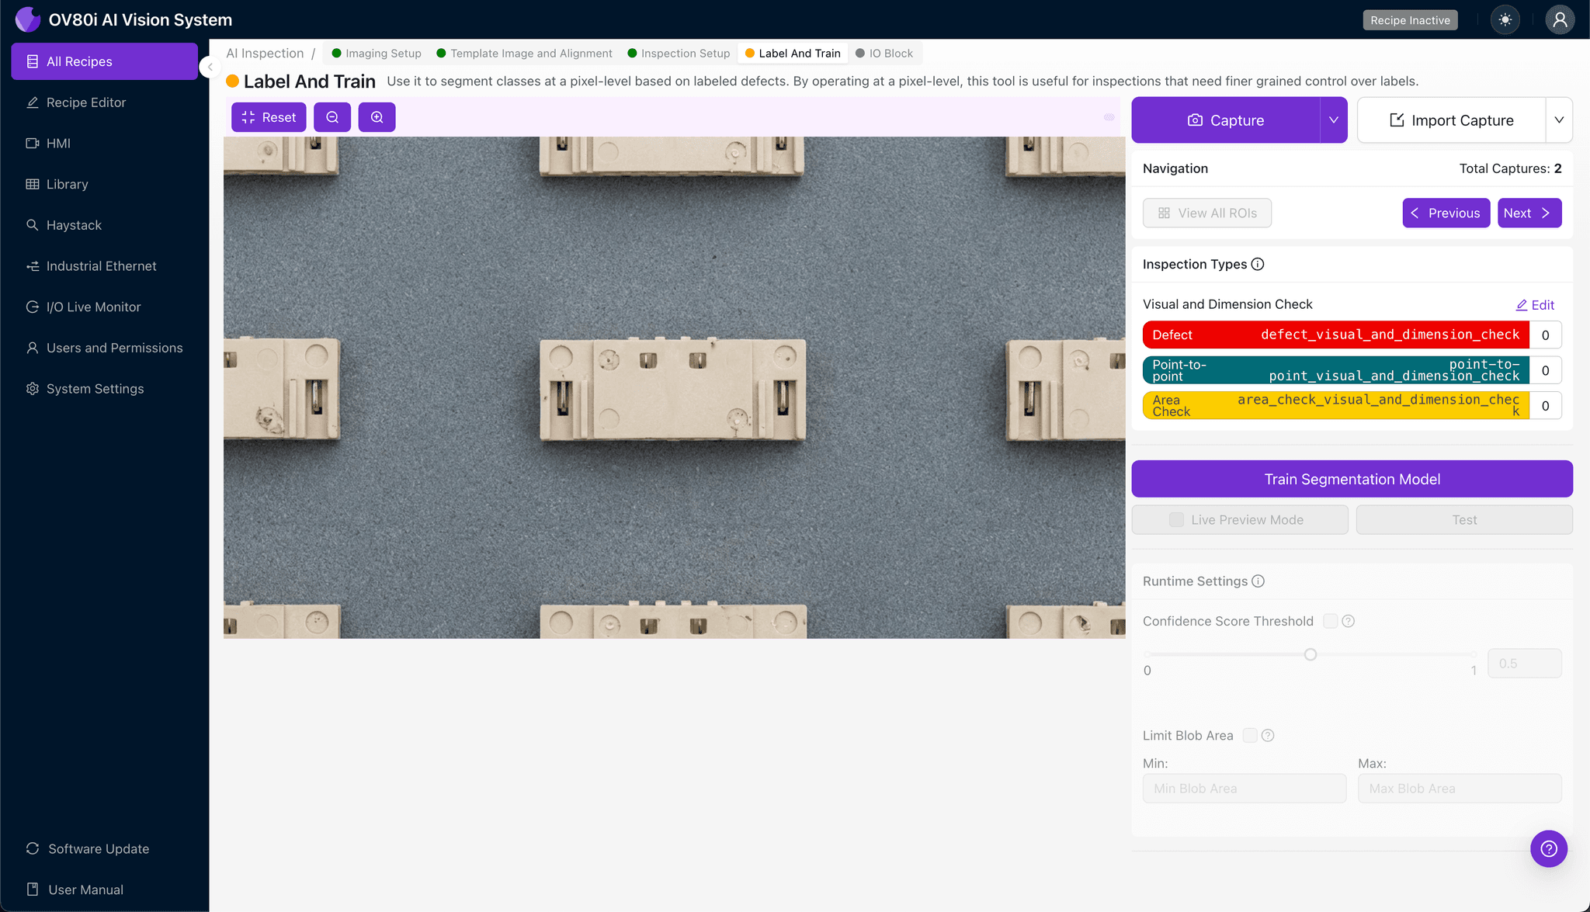This screenshot has width=1590, height=912.
Task: Open the HMI panel in the sidebar
Action: pyautogui.click(x=58, y=143)
